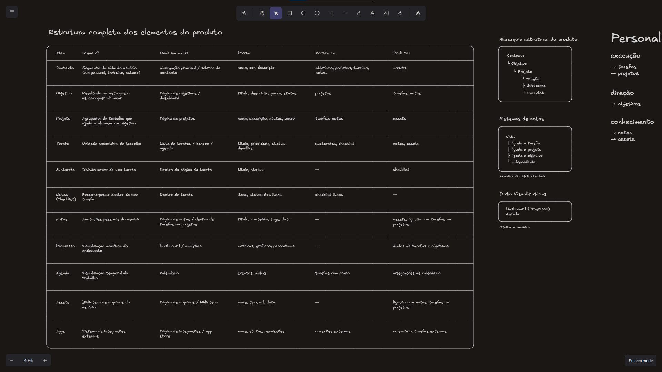Select the 'Hierarquia estrutural do produto' heading

[x=538, y=39]
